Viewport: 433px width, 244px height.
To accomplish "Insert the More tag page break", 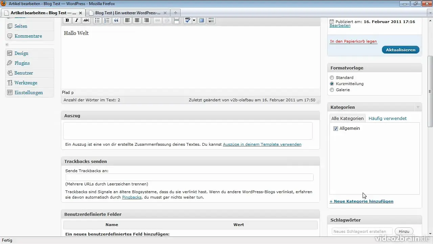I will click(x=176, y=20).
